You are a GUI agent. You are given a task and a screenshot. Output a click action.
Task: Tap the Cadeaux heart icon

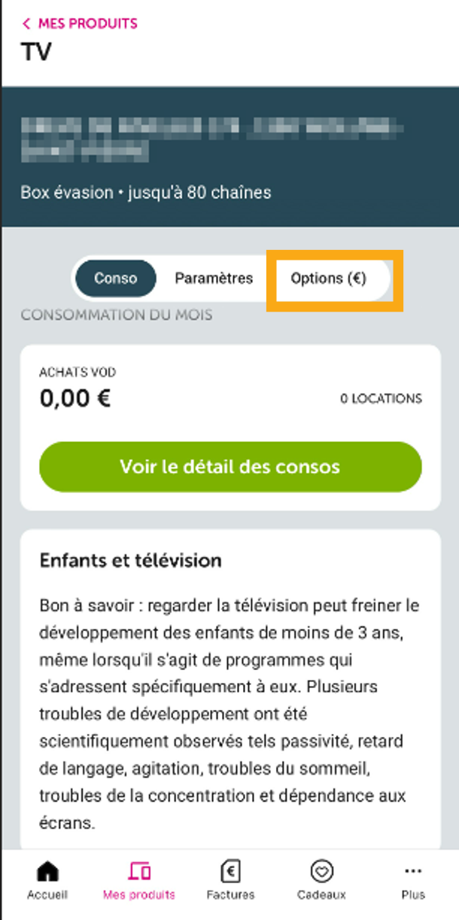(x=322, y=871)
